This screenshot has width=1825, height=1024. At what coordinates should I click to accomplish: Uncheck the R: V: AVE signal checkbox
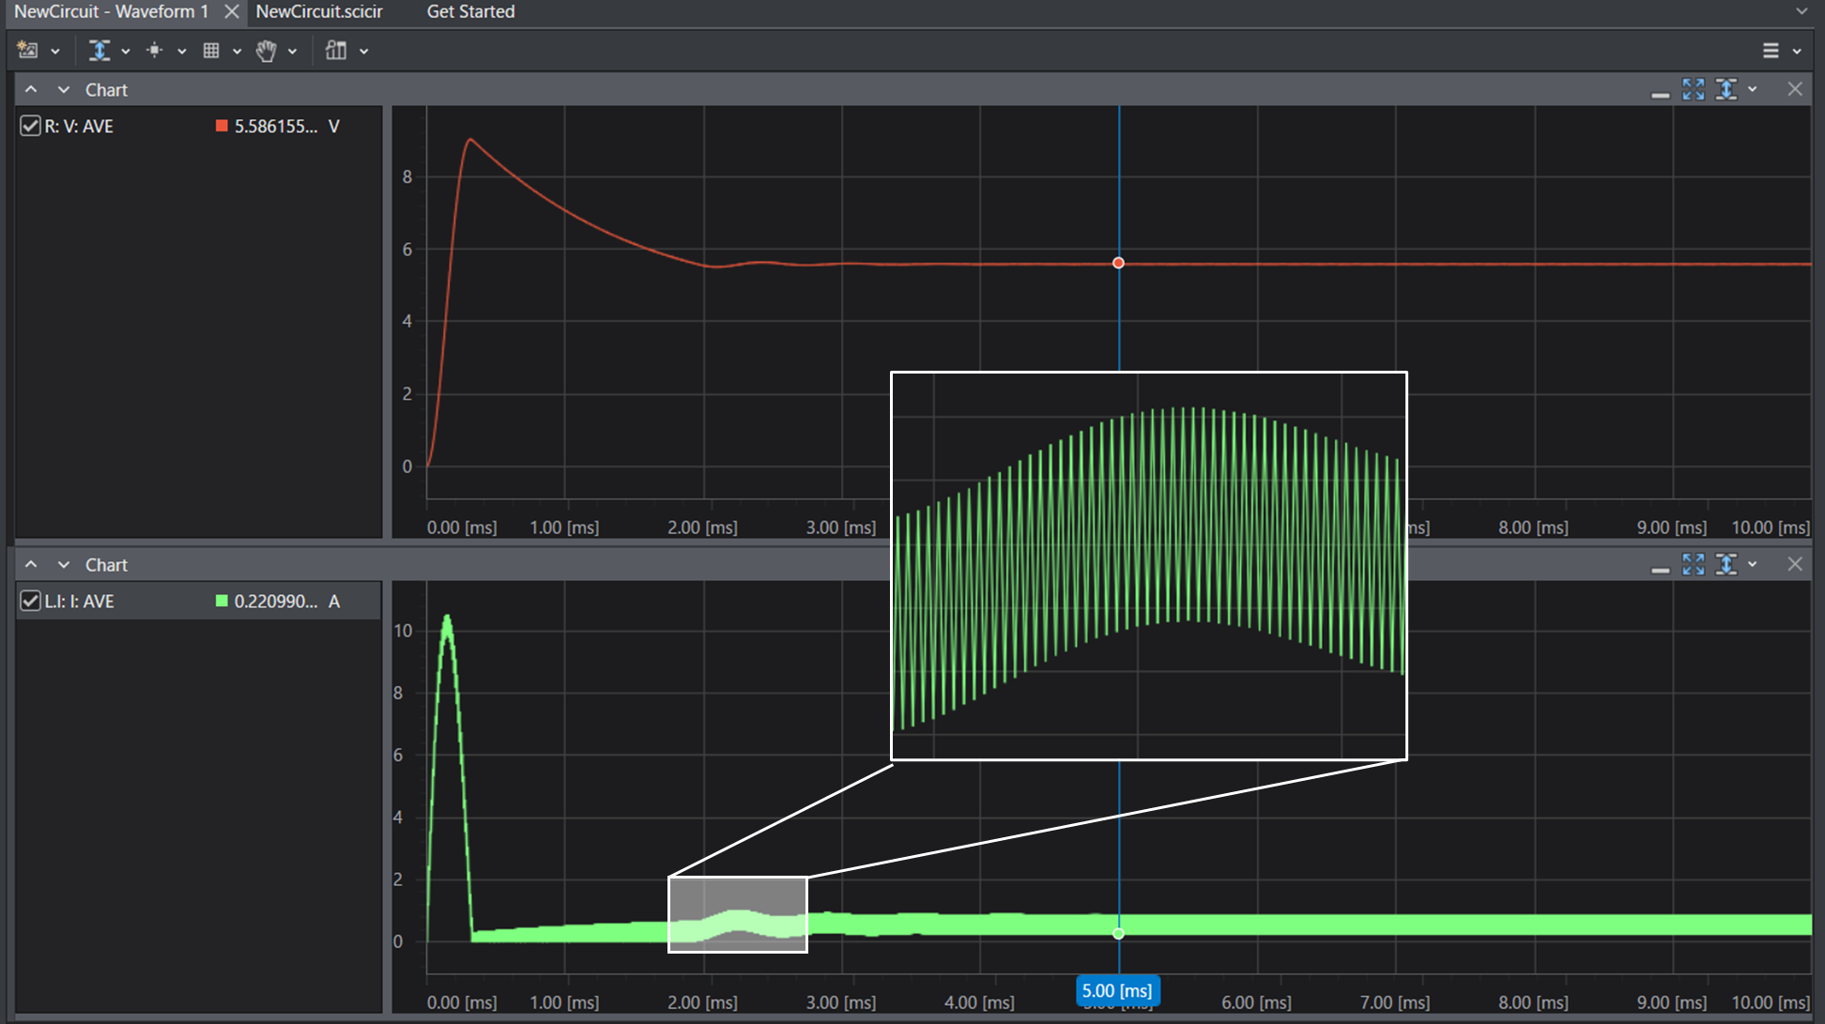30,126
